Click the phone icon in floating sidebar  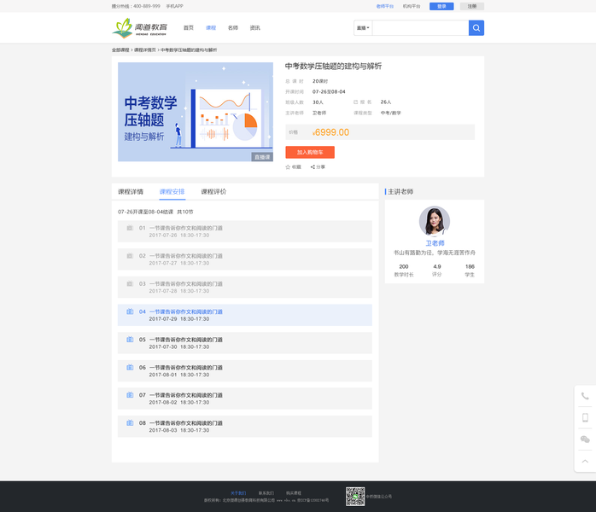click(x=585, y=396)
